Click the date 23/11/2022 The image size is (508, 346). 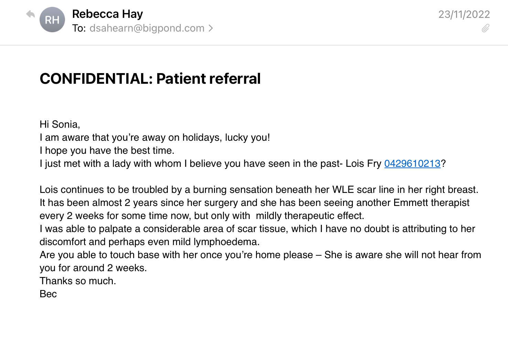pyautogui.click(x=464, y=14)
